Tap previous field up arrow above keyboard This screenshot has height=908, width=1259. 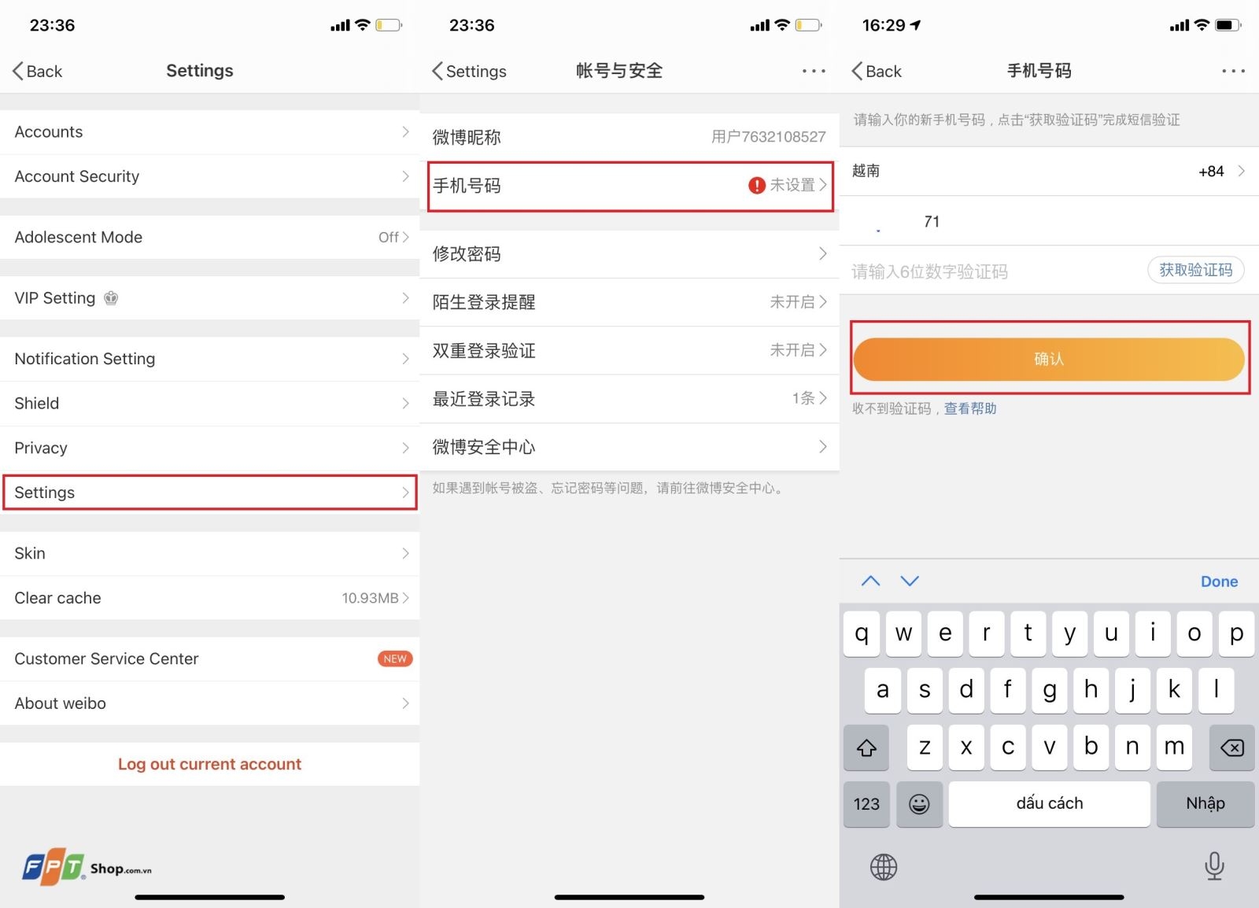coord(870,581)
